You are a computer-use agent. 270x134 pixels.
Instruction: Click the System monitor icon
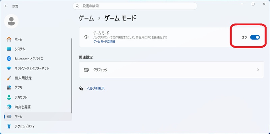[9, 49]
